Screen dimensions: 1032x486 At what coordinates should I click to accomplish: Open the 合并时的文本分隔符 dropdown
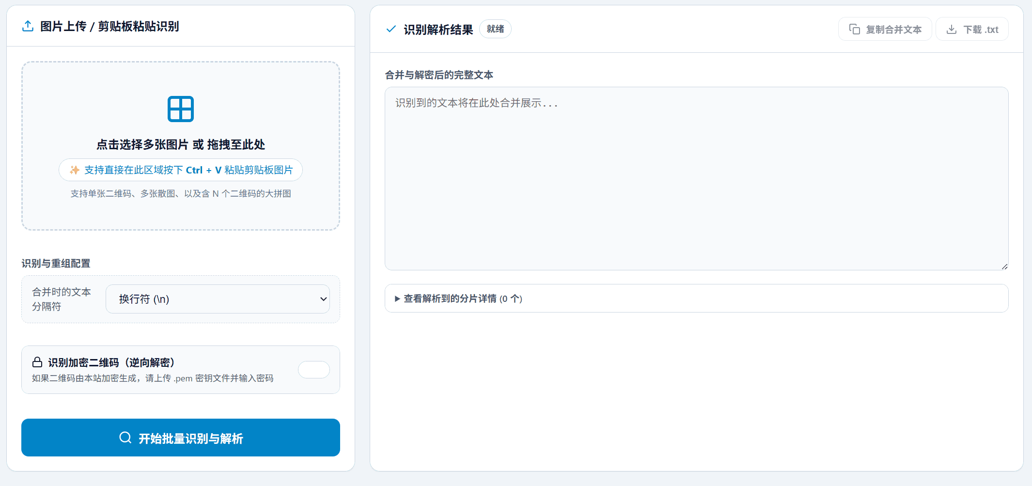coord(218,299)
